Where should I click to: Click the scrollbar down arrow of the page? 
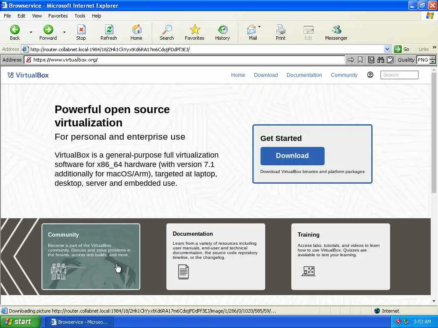point(434,301)
